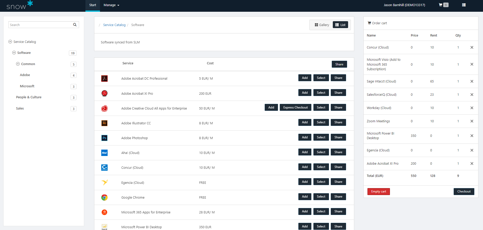Click the Software count badge 19
This screenshot has width=483, height=230.
tap(73, 53)
